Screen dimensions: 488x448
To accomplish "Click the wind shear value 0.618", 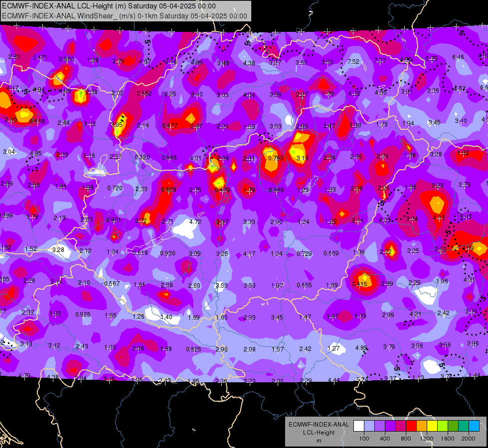I will 141,253.
